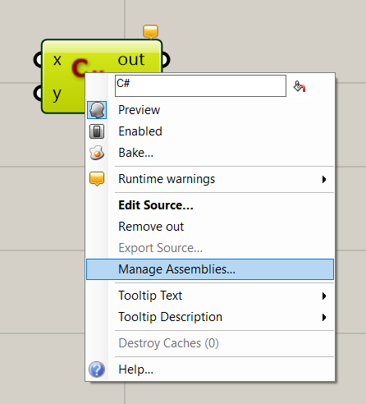Click the Preview face icon
The image size is (366, 404).
tap(97, 110)
